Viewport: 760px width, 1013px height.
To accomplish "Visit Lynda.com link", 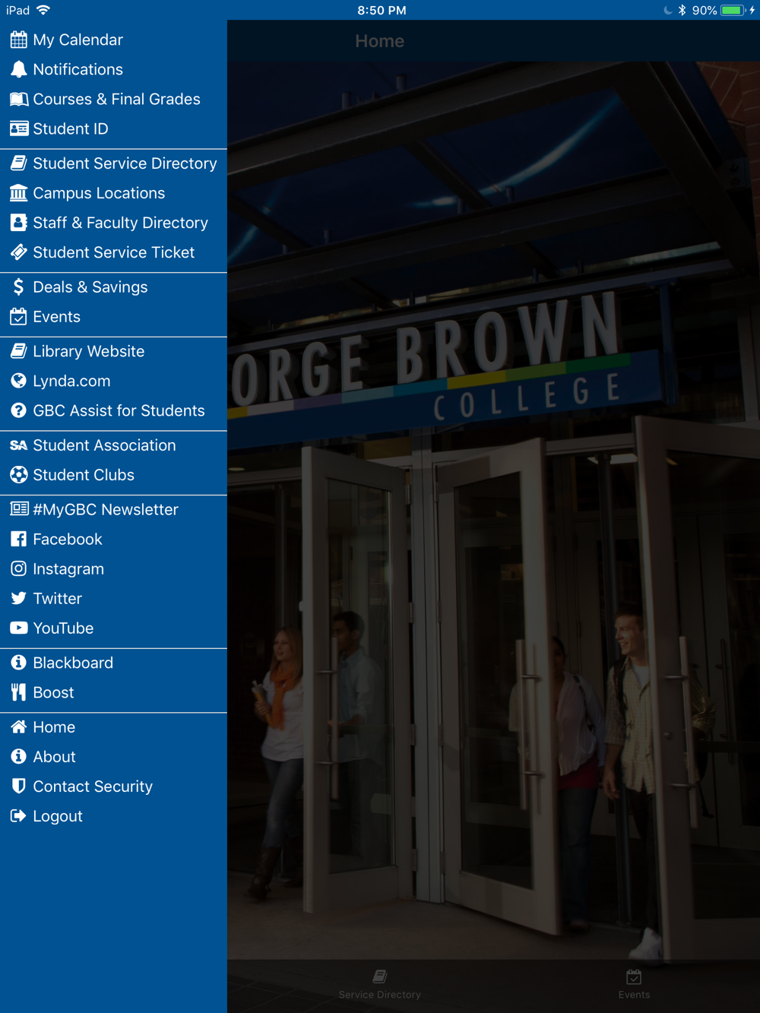I will [x=113, y=381].
